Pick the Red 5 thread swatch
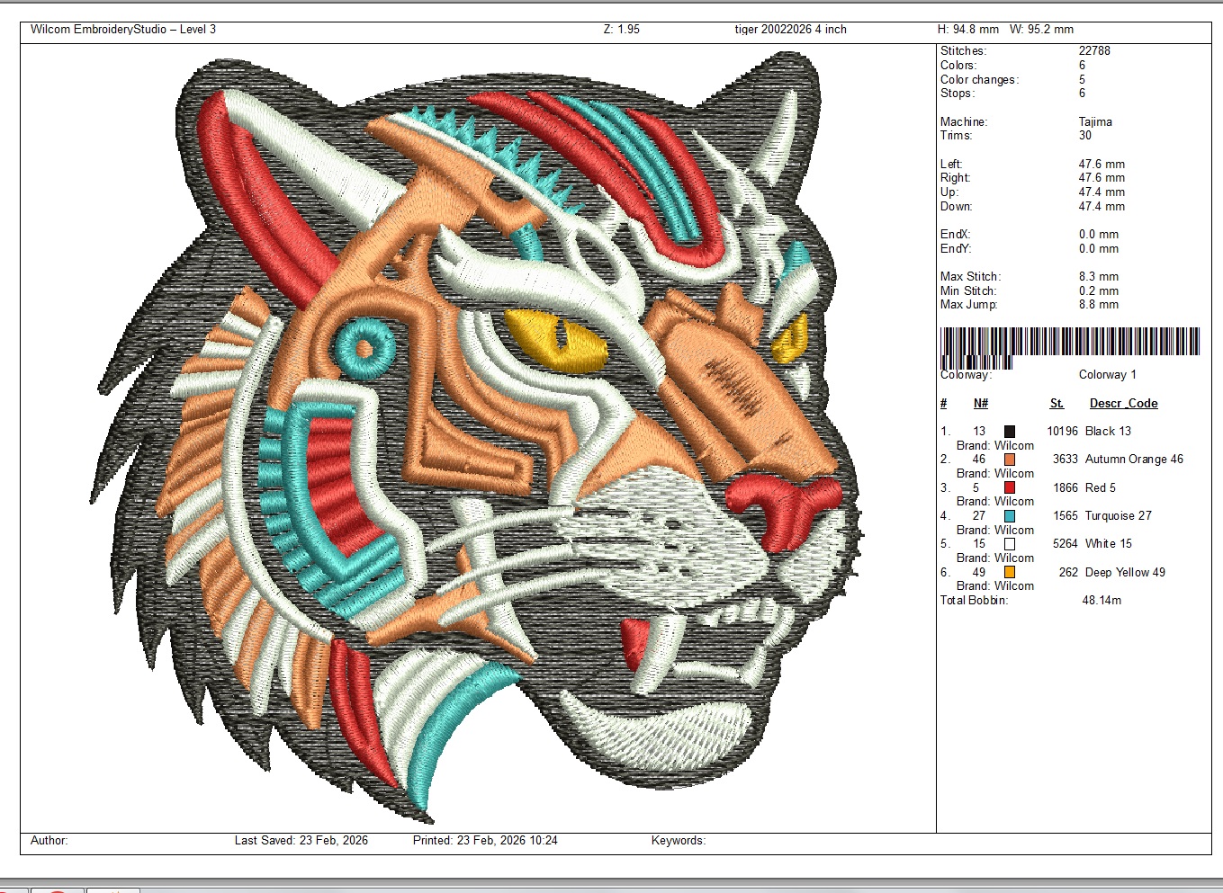This screenshot has height=893, width=1223. (x=1010, y=487)
